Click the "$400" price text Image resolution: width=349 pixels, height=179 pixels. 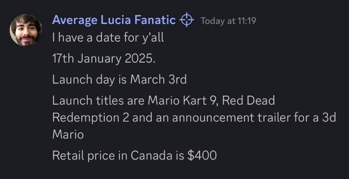[x=202, y=155]
